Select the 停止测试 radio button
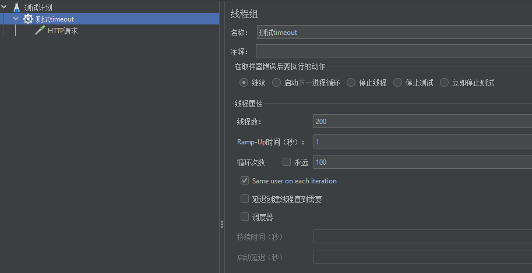Screen dimensions: 532x273 pos(397,83)
